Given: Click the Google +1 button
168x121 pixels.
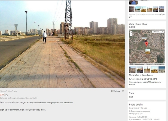Looking at the screenshot, I should tap(2, 95).
